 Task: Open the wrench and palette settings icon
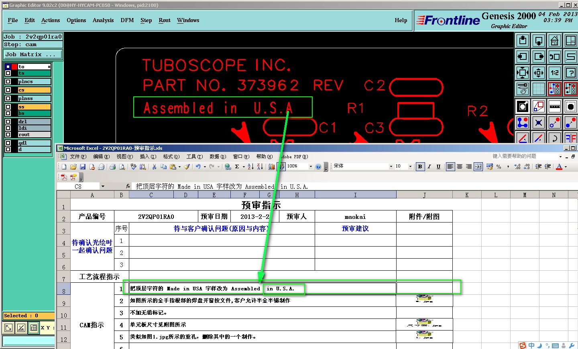click(523, 89)
